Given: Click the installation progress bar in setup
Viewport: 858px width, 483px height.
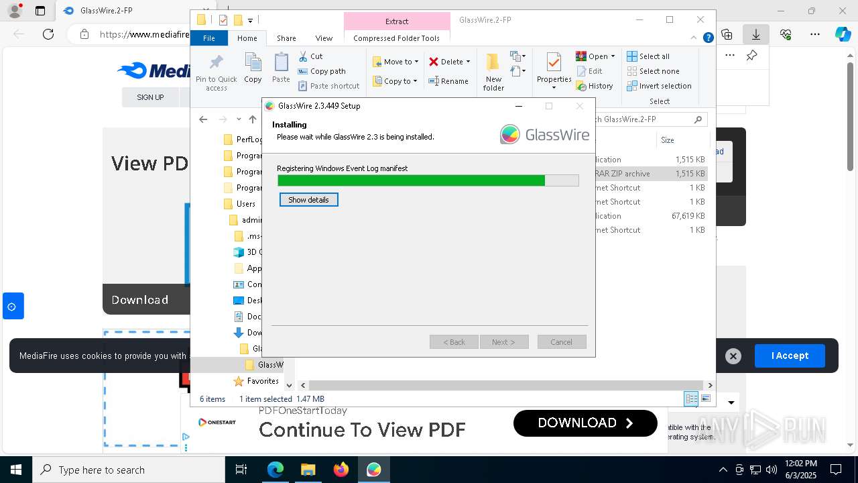Looking at the screenshot, I should tap(428, 180).
